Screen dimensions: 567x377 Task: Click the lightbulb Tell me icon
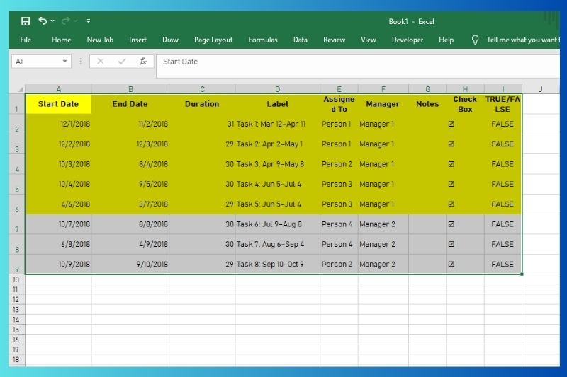pyautogui.click(x=475, y=40)
